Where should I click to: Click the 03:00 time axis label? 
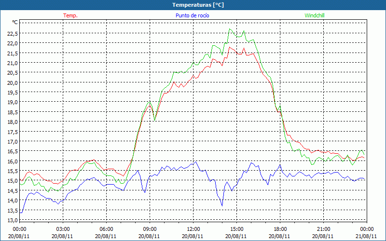coord(63,229)
